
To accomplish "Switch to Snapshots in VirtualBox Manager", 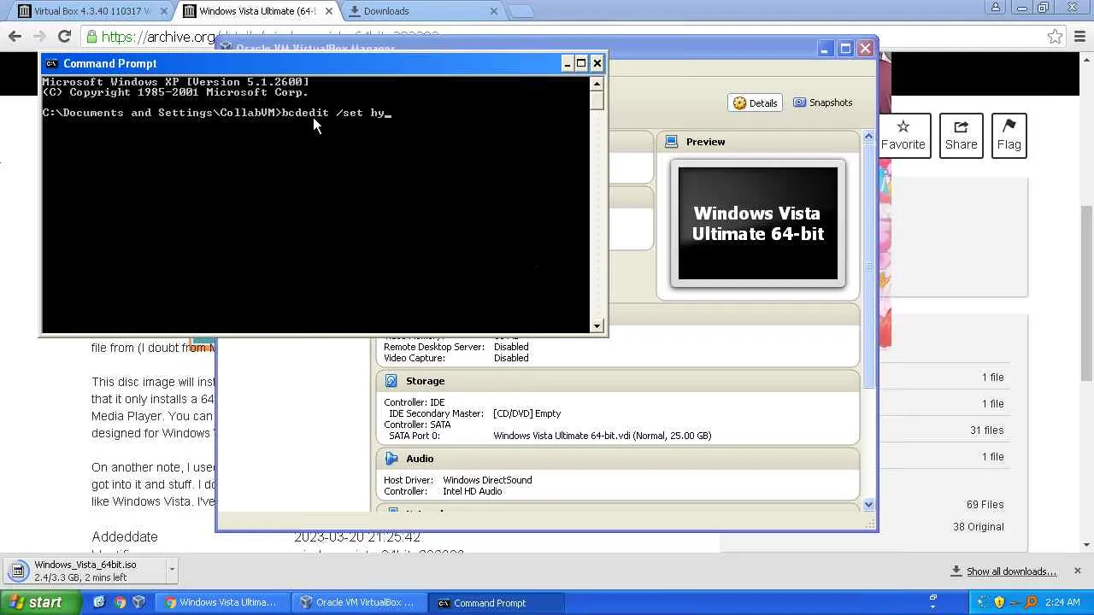I will click(x=822, y=102).
